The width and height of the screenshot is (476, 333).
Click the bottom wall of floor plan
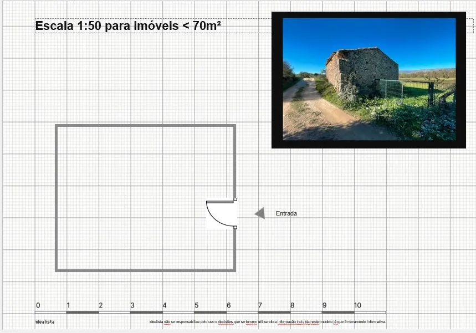(145, 270)
